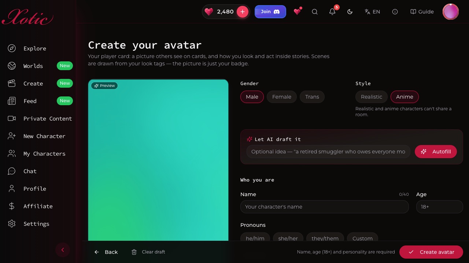The width and height of the screenshot is (469, 263).
Task: Click the Chat bubble icon
Action: 12,171
